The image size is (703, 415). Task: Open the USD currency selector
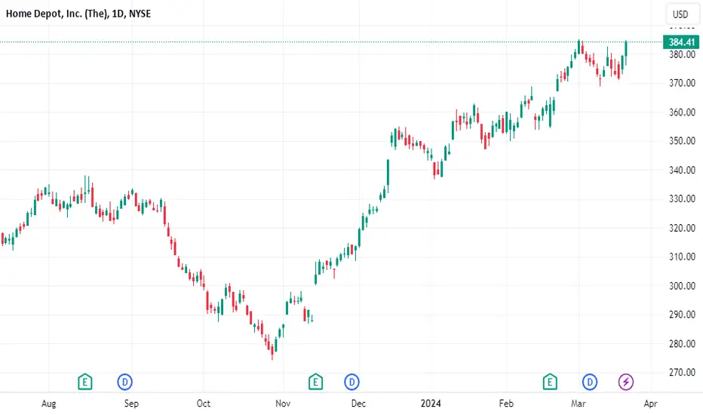tap(680, 14)
